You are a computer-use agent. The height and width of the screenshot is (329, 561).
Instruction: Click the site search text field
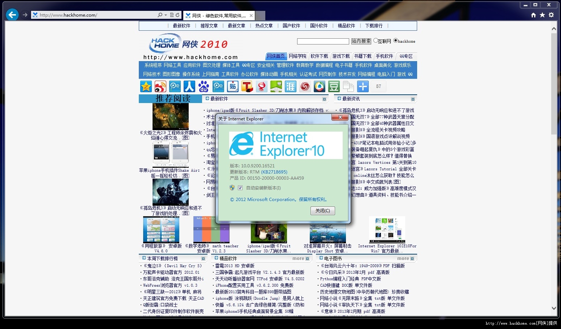(323, 41)
